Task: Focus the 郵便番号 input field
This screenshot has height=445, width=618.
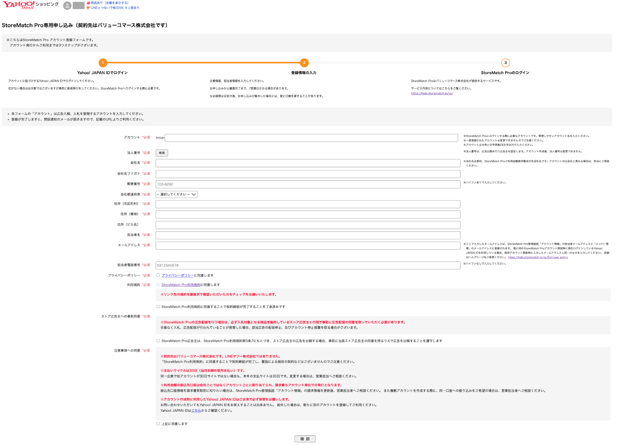Action: [308, 184]
